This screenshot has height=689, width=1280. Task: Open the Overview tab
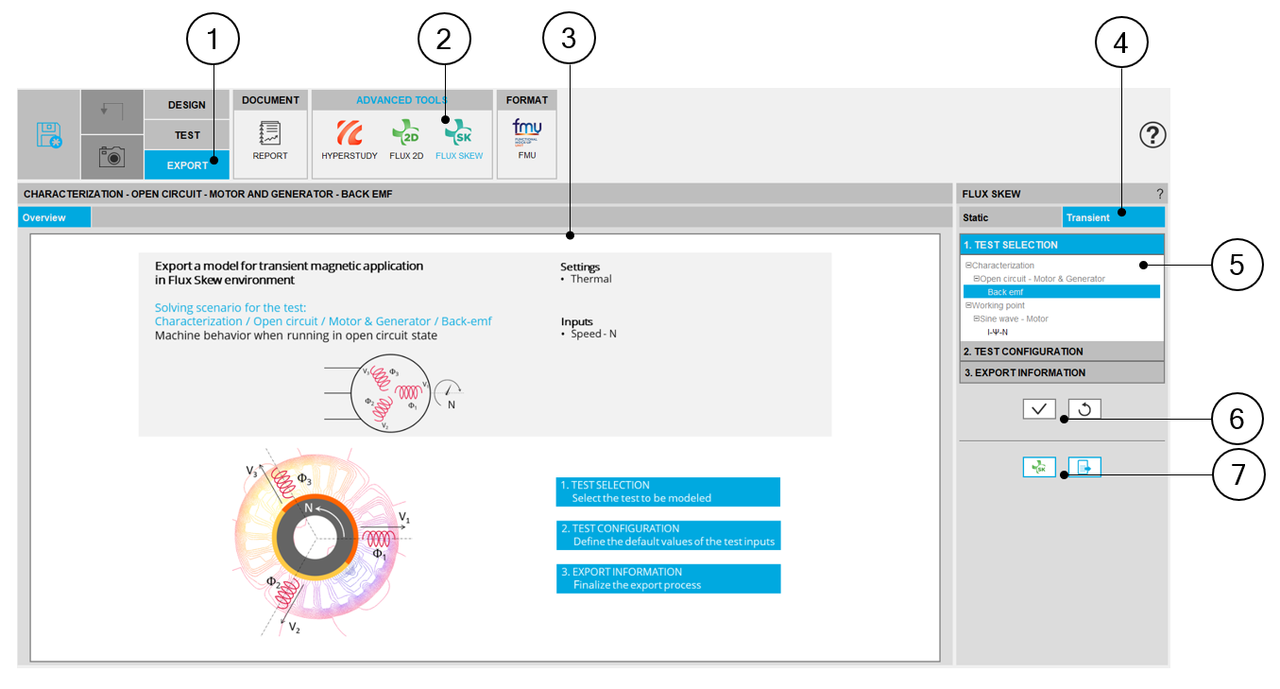tap(55, 217)
